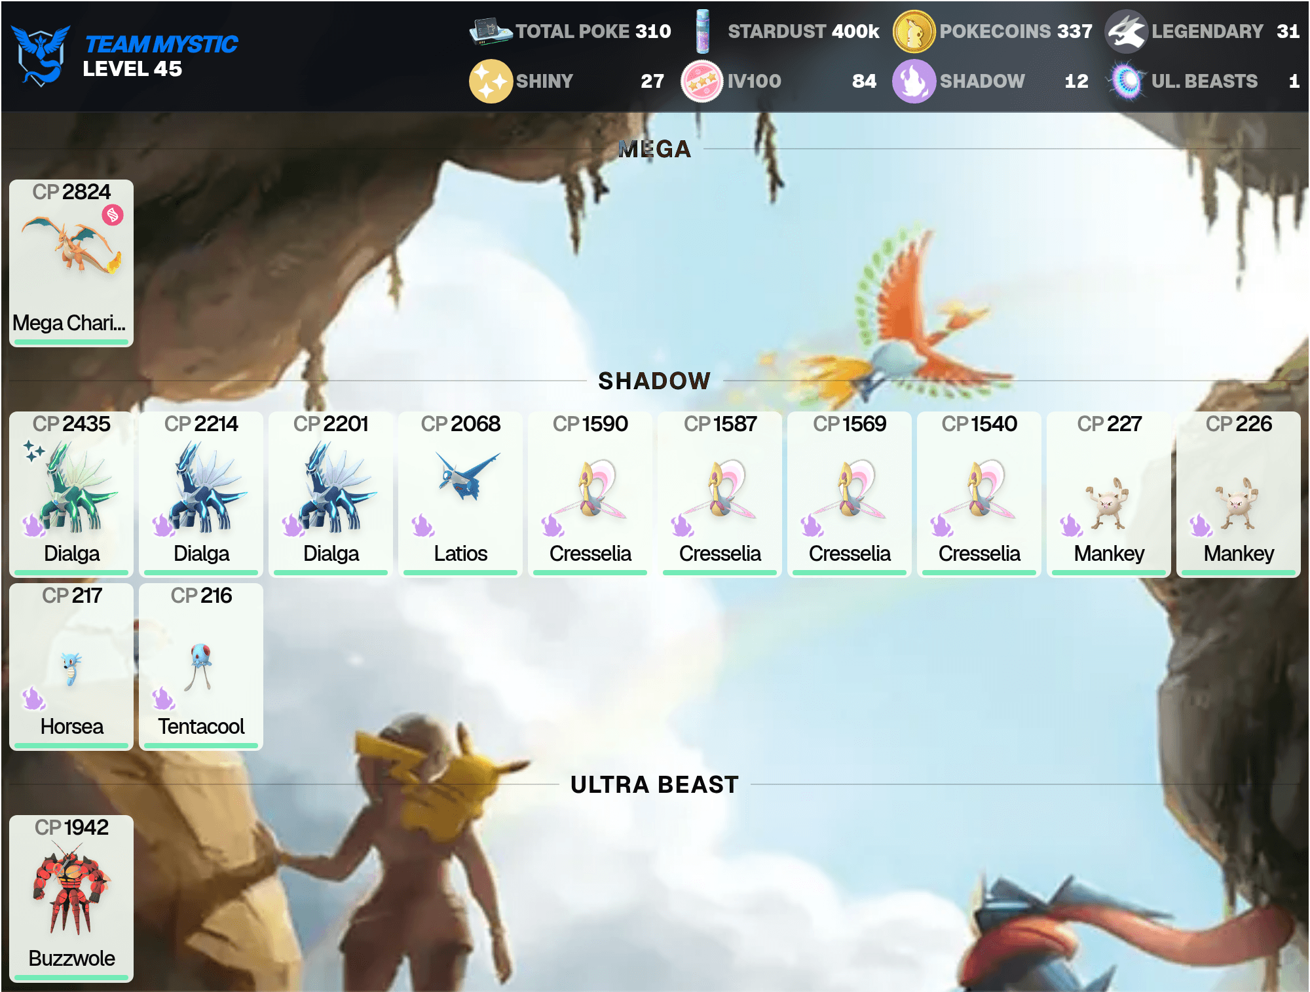The width and height of the screenshot is (1310, 992).
Task: Click the 'Tentacool' name label
Action: pyautogui.click(x=201, y=727)
